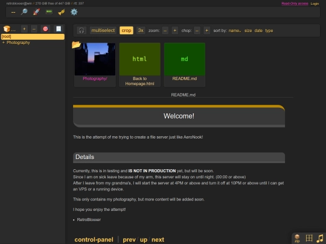Expand the Photography tree node
The width and height of the screenshot is (326, 244).
[4, 43]
